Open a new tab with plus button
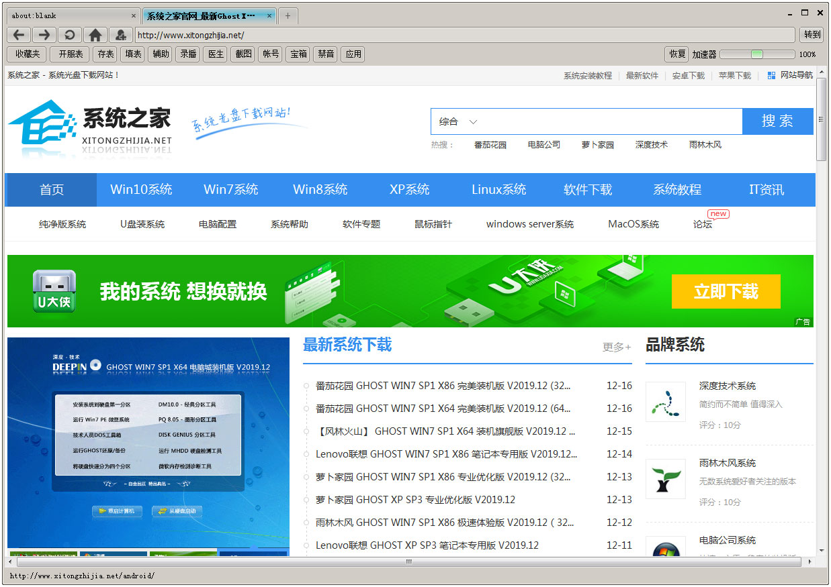The image size is (831, 587). pyautogui.click(x=288, y=15)
